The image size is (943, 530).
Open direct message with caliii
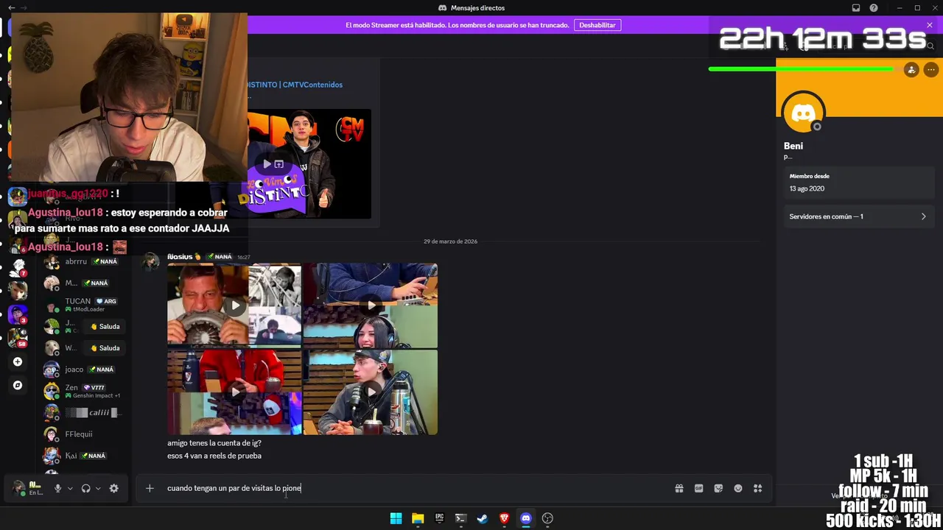pyautogui.click(x=83, y=412)
